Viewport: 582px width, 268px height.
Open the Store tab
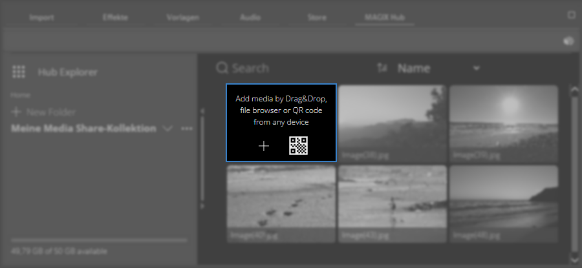coord(316,17)
